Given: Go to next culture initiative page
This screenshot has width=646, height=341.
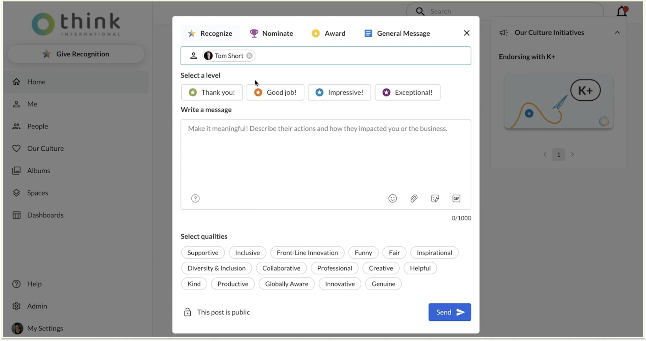Looking at the screenshot, I should point(572,155).
